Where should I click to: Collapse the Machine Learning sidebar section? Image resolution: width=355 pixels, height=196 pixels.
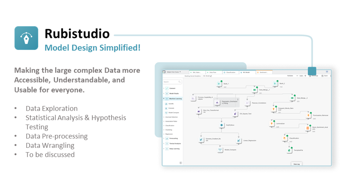pyautogui.click(x=164, y=99)
